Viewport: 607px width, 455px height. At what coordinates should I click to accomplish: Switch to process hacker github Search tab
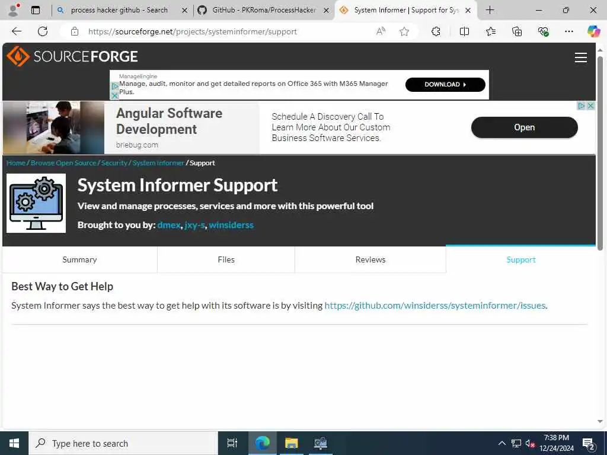click(x=119, y=10)
